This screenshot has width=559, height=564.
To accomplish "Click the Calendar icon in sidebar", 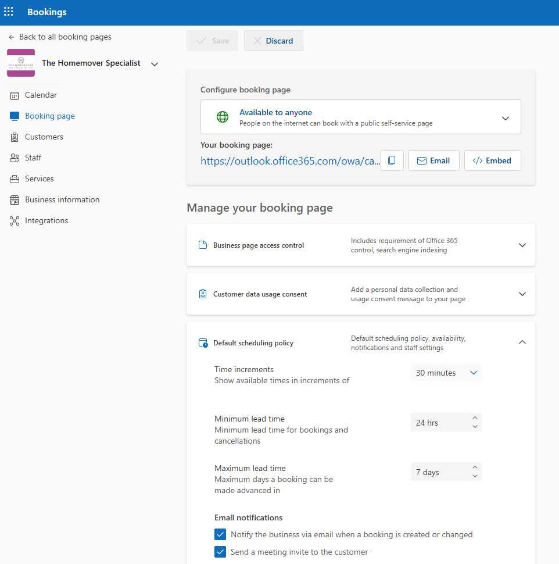I will click(15, 96).
